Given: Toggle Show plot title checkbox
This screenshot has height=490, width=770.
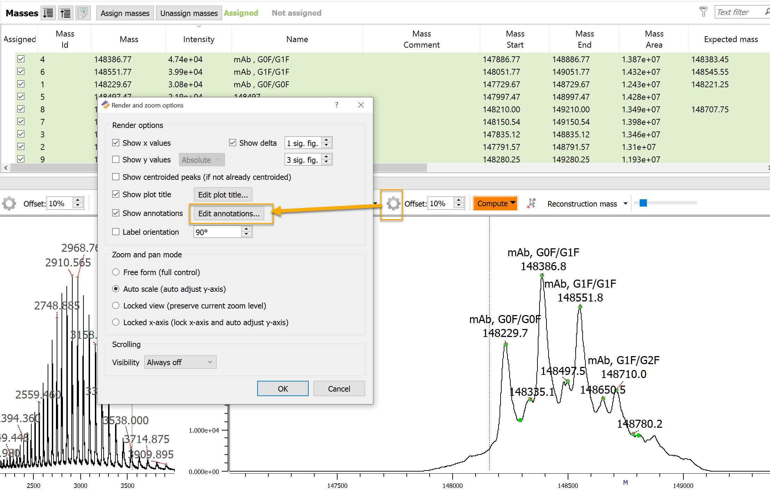Looking at the screenshot, I should click(116, 194).
